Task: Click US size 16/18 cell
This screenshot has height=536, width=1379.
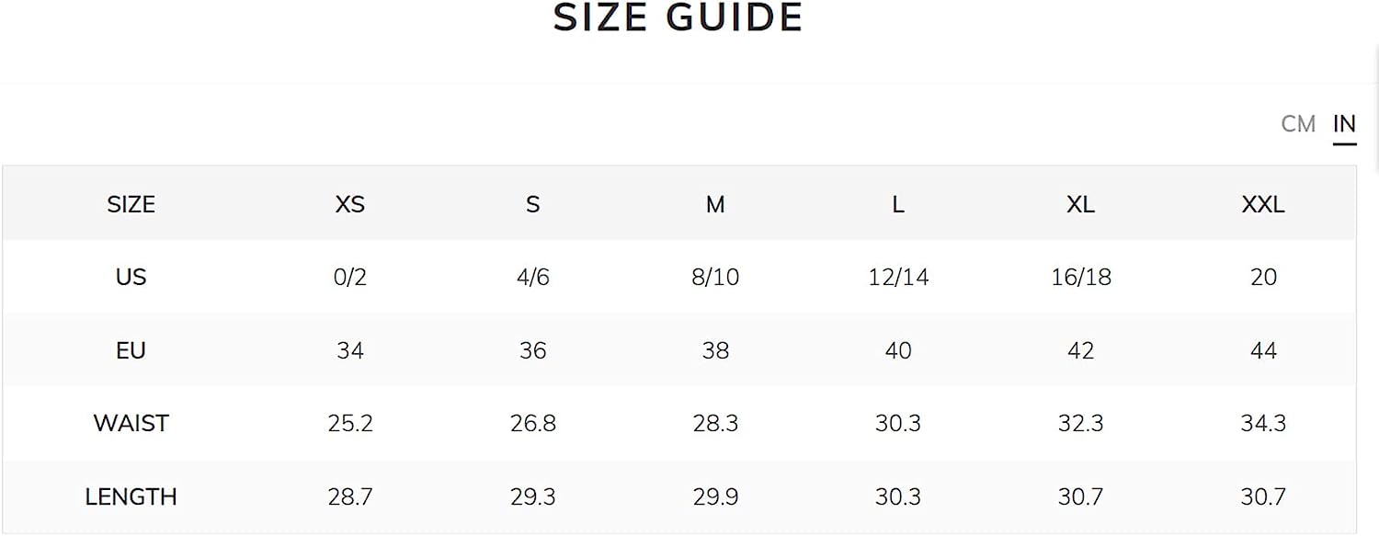Action: [1081, 277]
